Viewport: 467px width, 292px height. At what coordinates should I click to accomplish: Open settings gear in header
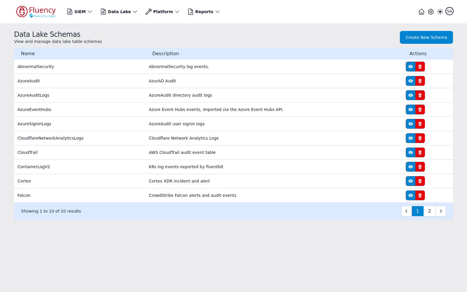coord(431,12)
